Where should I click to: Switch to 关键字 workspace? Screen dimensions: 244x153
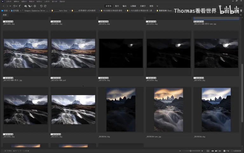[143, 6]
